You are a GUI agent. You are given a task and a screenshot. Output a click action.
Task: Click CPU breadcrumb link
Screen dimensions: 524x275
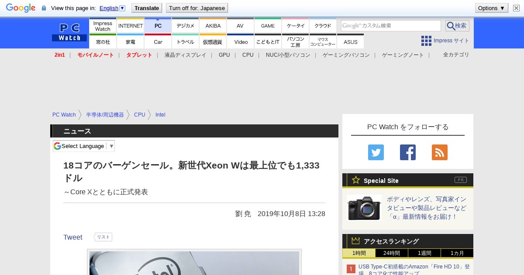(140, 115)
